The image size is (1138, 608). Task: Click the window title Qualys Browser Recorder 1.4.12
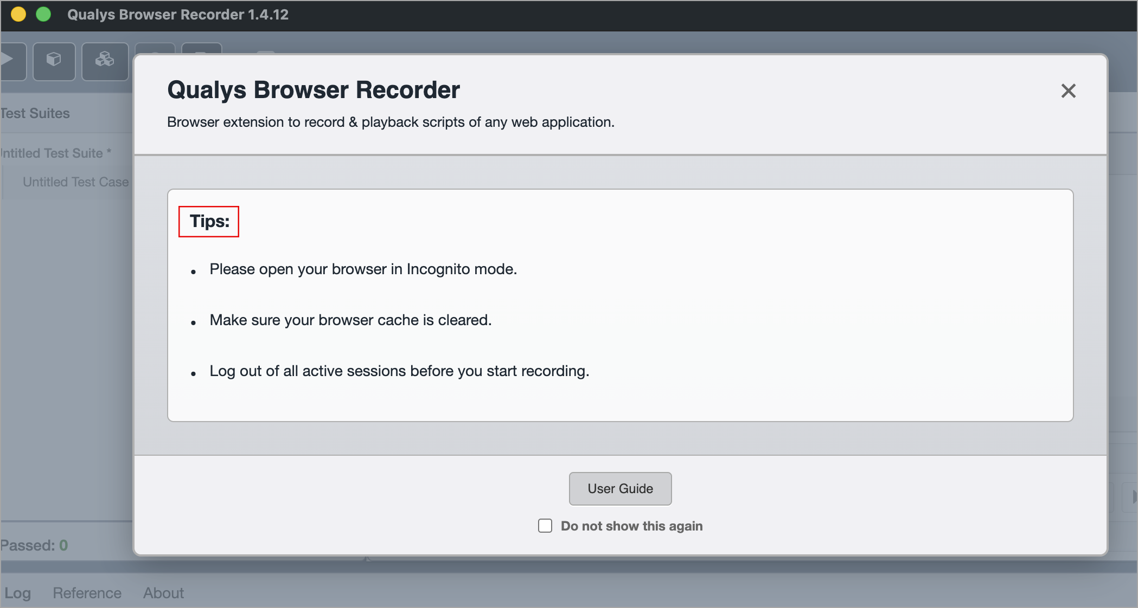[x=178, y=15]
